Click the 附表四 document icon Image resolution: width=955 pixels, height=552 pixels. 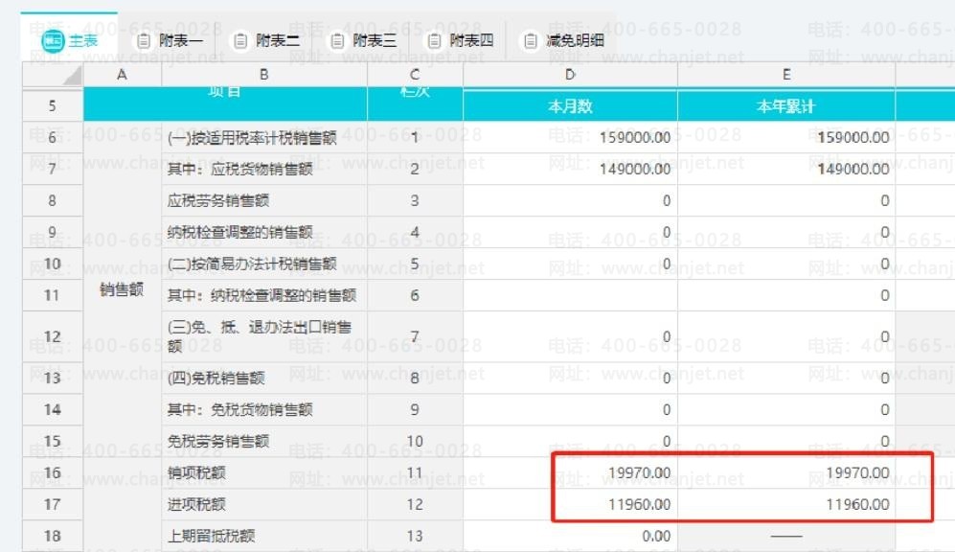point(434,41)
